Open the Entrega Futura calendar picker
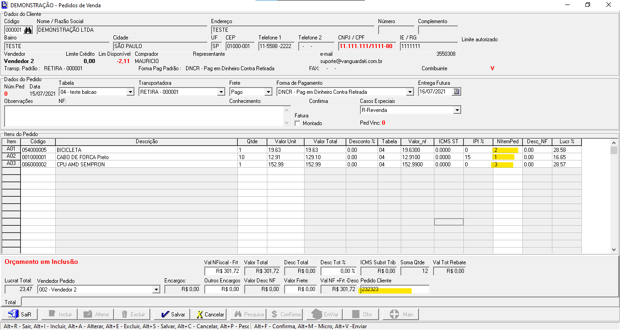This screenshot has width=620, height=330. [457, 92]
